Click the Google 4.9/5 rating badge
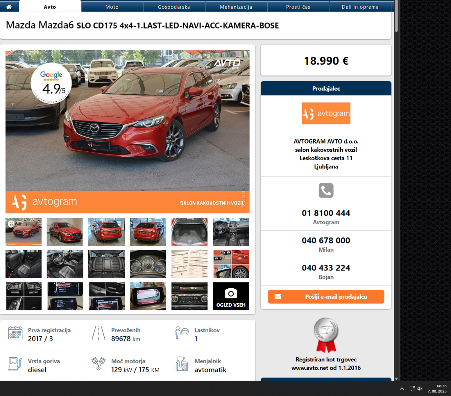The width and height of the screenshot is (451, 396). click(51, 84)
